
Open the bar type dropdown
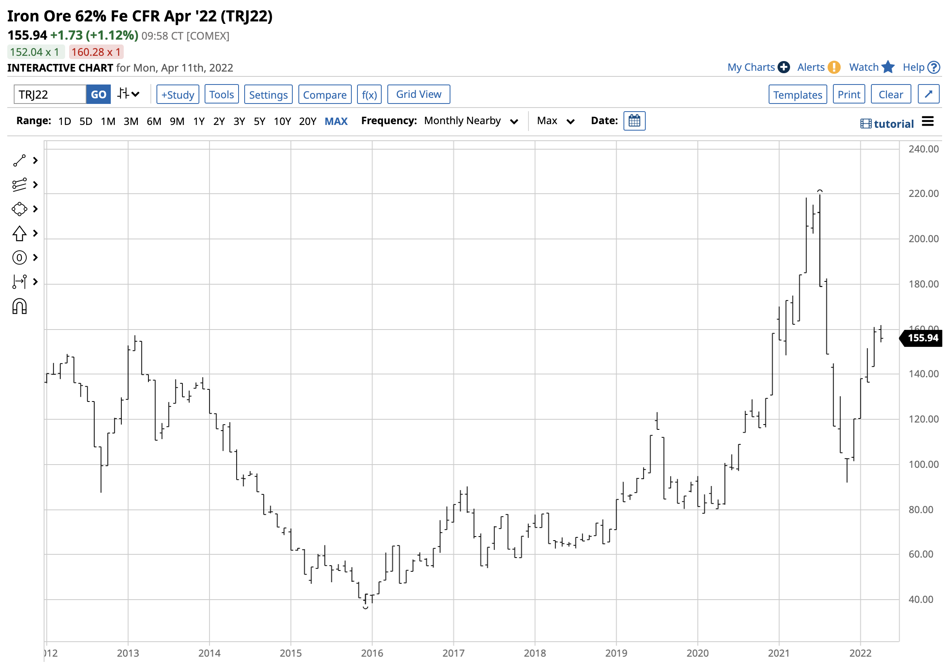129,94
